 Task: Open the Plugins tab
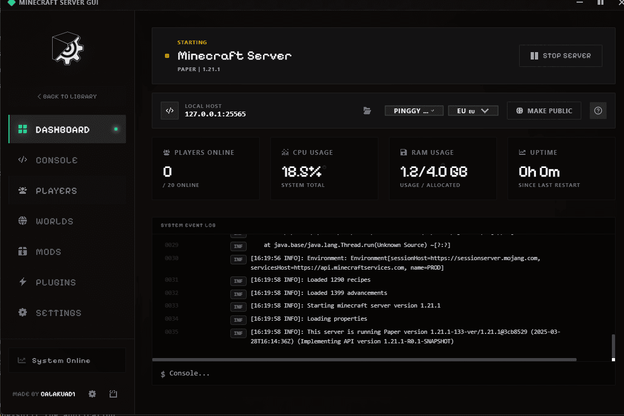click(x=67, y=282)
